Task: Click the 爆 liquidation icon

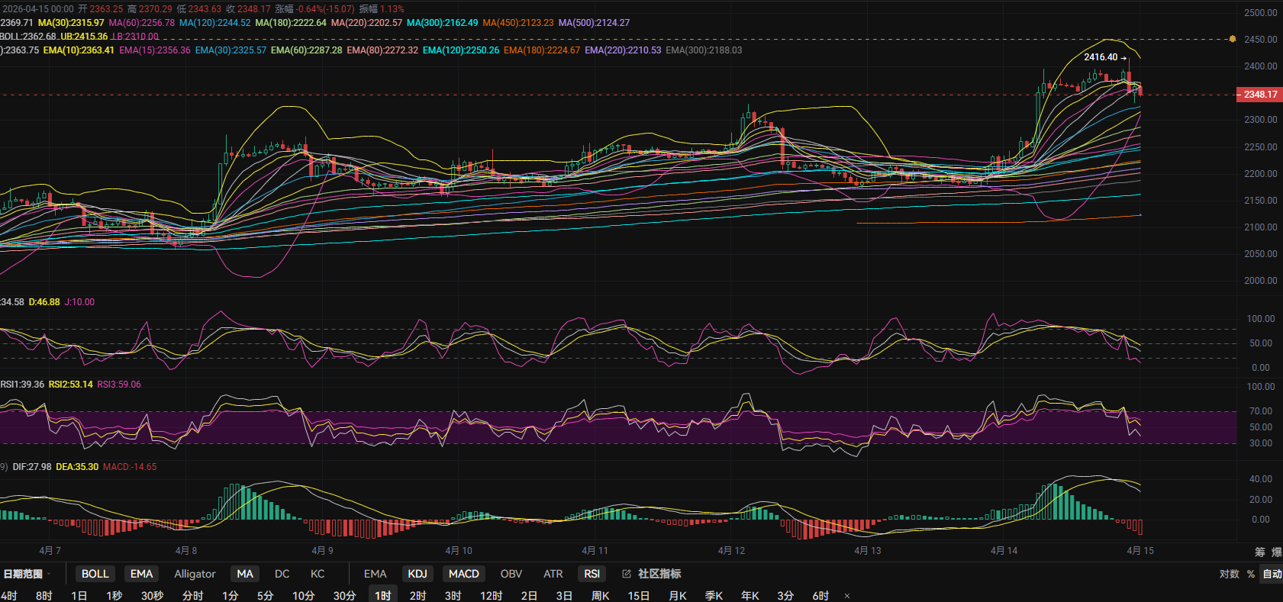Action: (x=1276, y=552)
